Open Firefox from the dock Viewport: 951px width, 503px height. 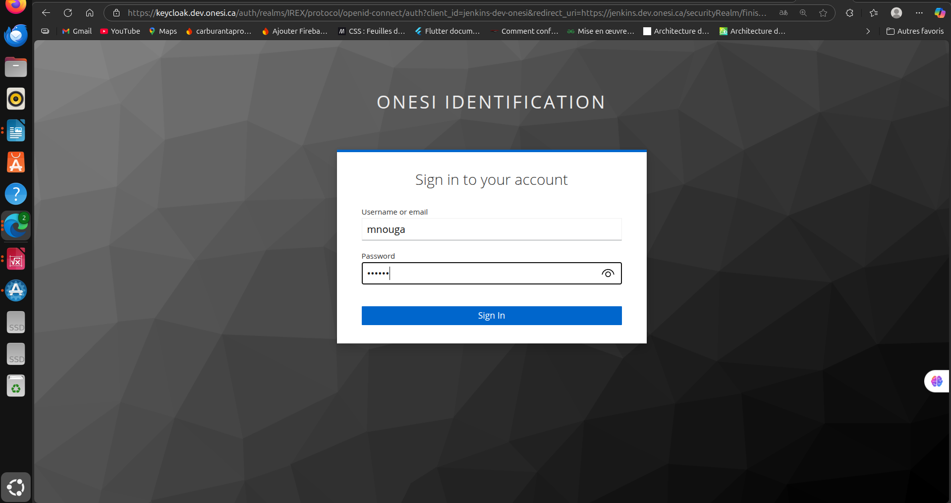click(x=16, y=7)
